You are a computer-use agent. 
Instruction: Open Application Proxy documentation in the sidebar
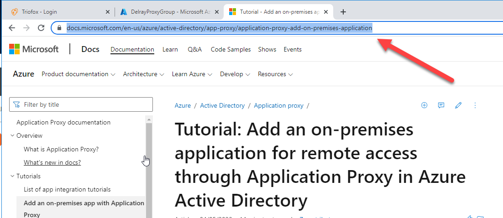[63, 123]
